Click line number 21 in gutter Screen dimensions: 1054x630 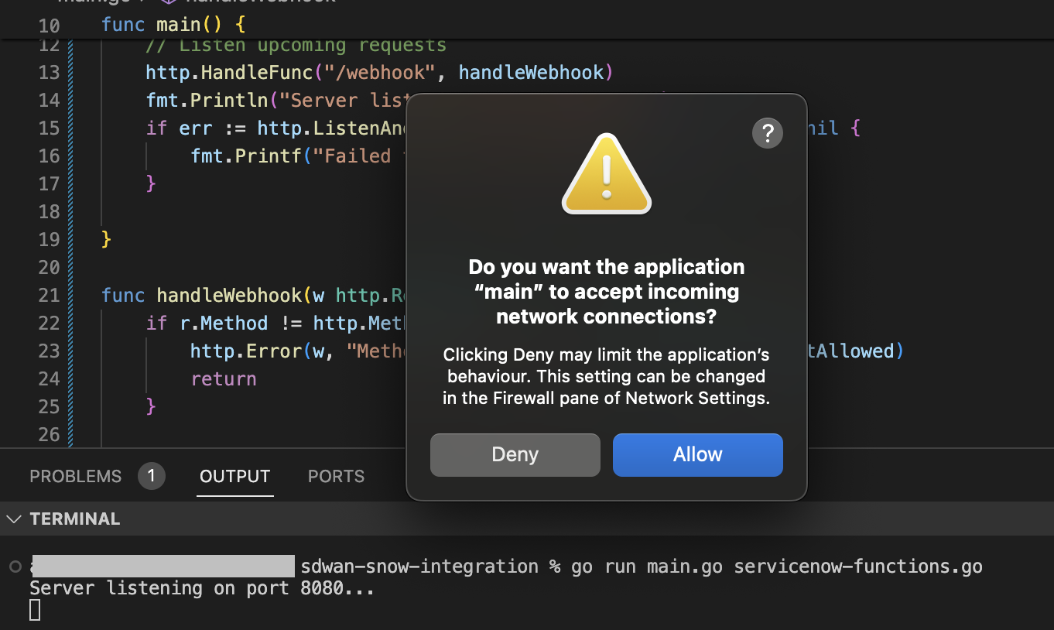coord(49,296)
